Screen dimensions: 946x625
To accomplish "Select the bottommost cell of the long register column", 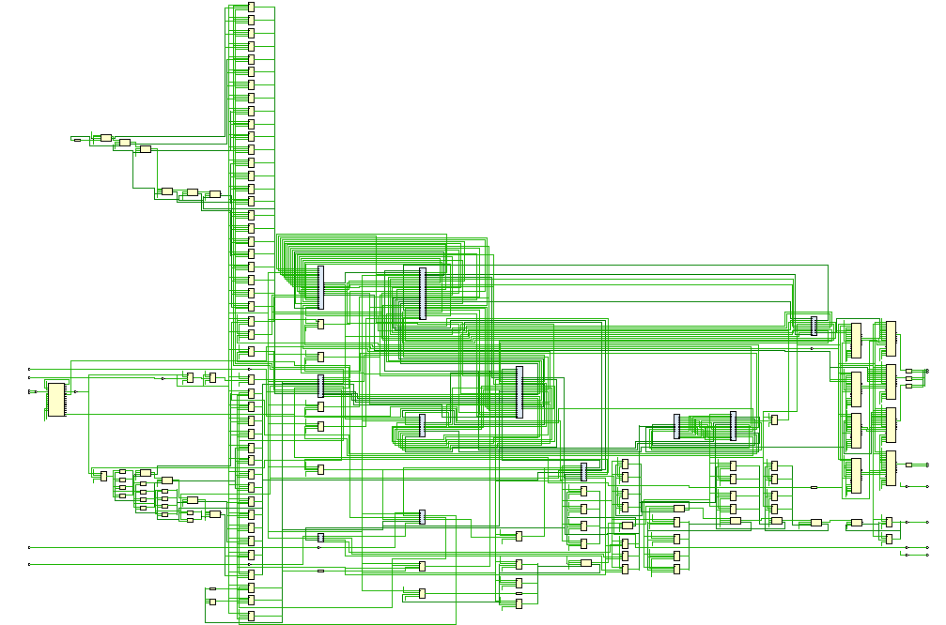I will (252, 616).
